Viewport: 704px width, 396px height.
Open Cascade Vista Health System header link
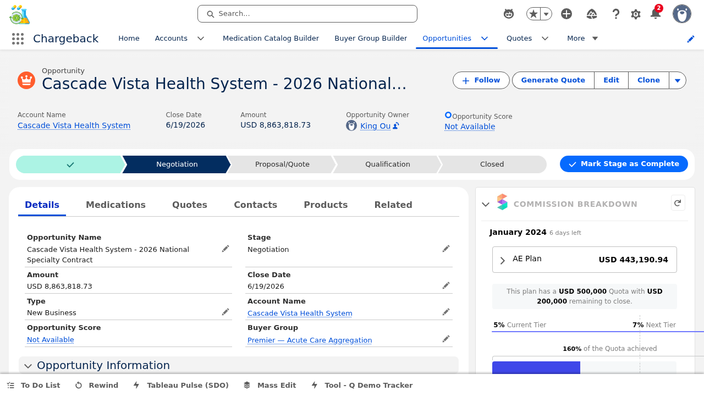pos(74,125)
